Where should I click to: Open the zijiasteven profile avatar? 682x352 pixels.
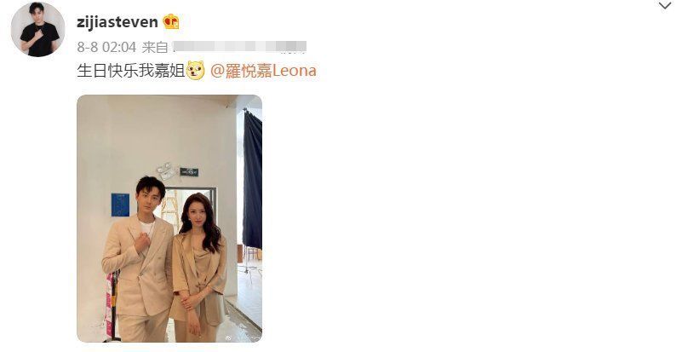click(37, 29)
